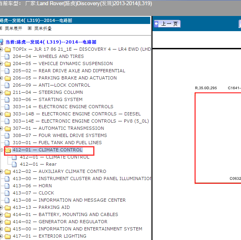
Task: Expand 412-02 AUXILIARY CLIMATE CONTRO node
Action: [x=1, y=171]
